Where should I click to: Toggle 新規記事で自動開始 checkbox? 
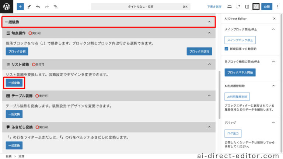coord(226,49)
